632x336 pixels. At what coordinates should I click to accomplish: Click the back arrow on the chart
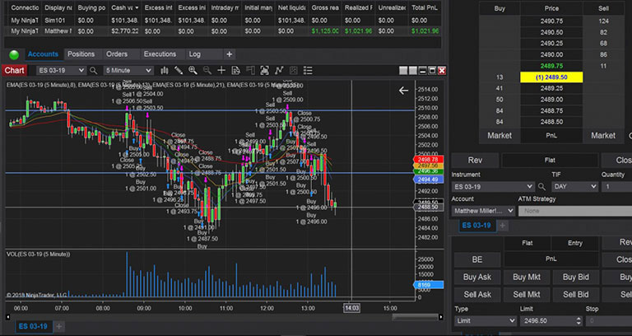tap(403, 91)
